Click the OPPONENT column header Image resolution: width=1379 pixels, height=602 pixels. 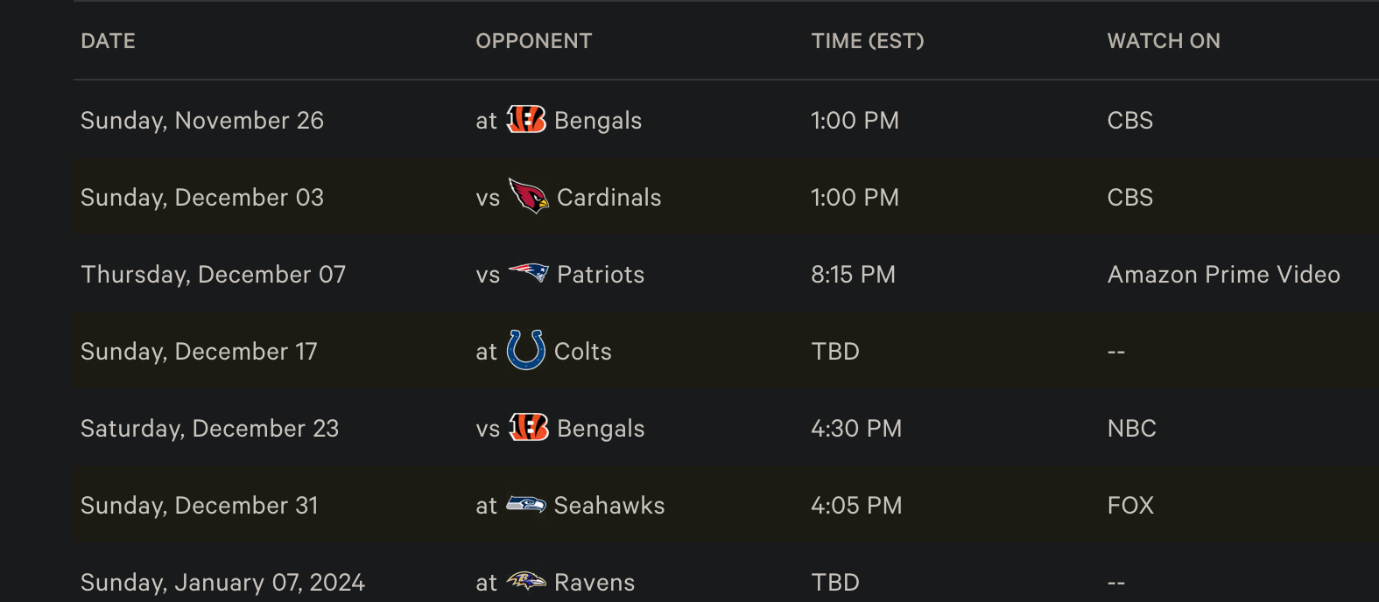coord(534,41)
